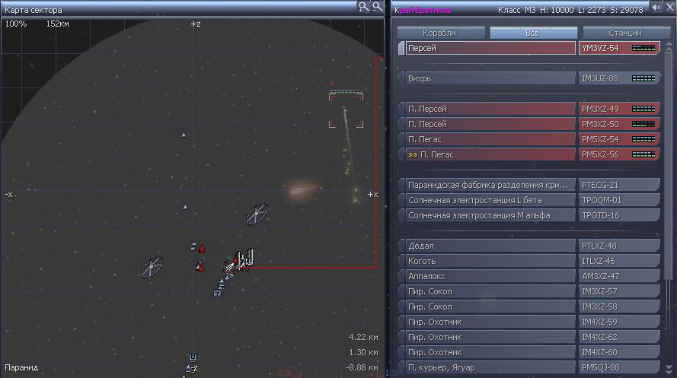This screenshot has width=677, height=378.
Task: Click the shield bar in the Персей row
Action: (x=643, y=48)
